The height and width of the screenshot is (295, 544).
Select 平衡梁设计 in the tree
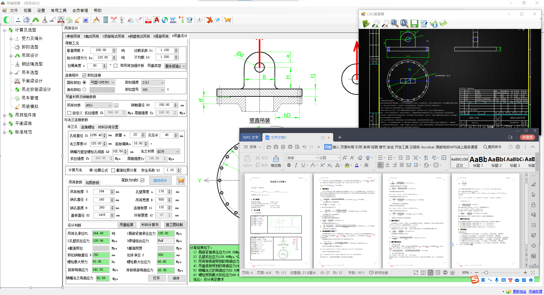(32, 81)
